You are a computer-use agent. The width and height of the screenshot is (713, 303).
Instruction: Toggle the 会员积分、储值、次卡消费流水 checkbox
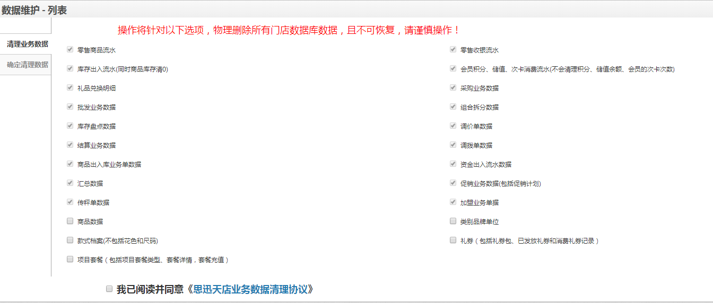453,68
